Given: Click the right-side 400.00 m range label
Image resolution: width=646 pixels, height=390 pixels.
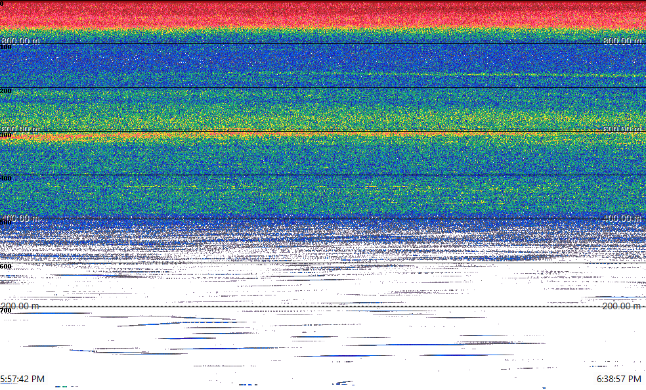Looking at the screenshot, I should [622, 218].
